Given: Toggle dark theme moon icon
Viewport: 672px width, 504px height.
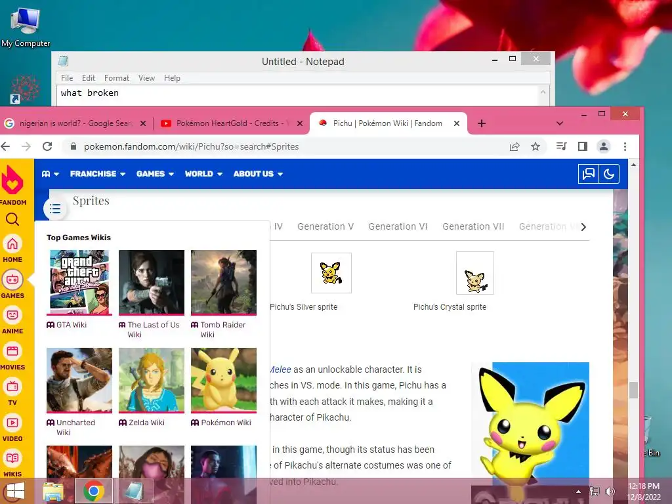Looking at the screenshot, I should tap(609, 173).
